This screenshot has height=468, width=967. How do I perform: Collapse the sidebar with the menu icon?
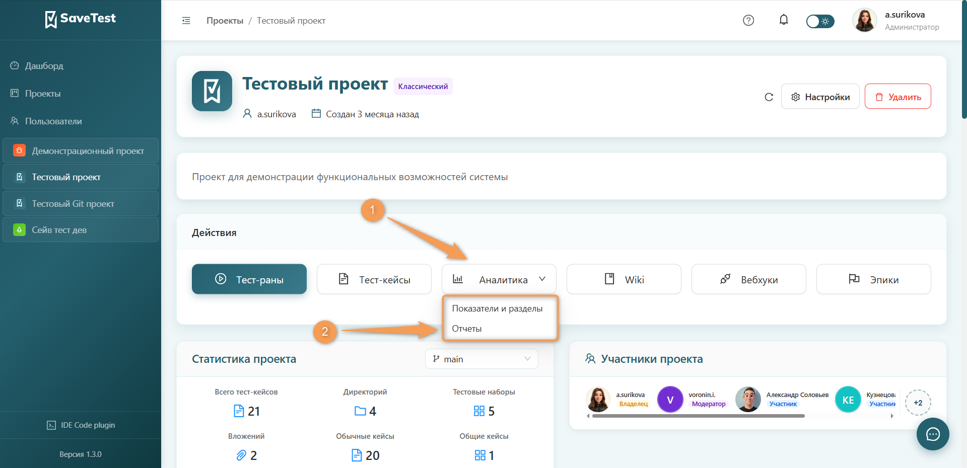[x=186, y=21]
